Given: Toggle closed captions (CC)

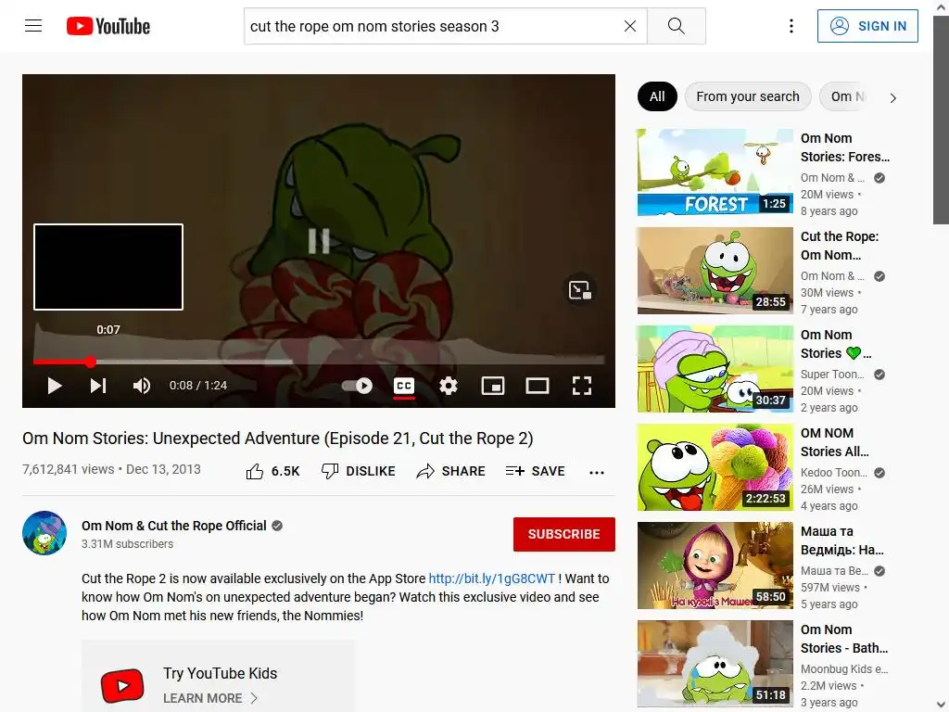Looking at the screenshot, I should (404, 386).
